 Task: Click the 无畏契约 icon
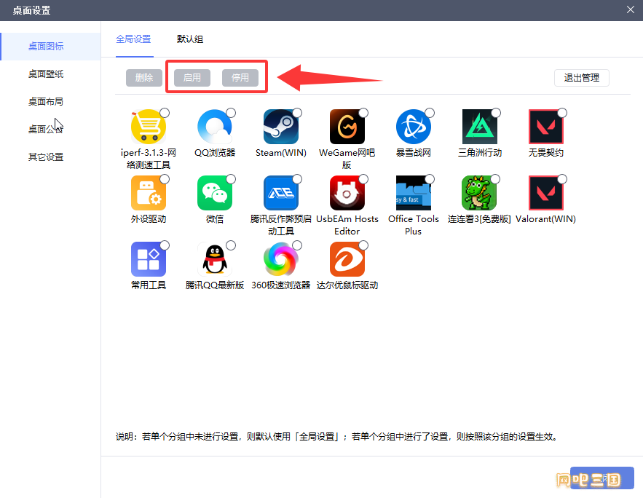[x=546, y=127]
